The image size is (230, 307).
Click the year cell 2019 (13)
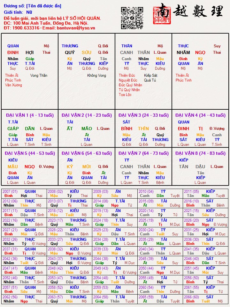(x=115, y=213)
